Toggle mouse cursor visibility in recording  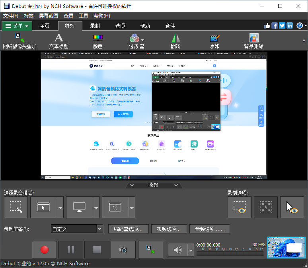[292, 207]
